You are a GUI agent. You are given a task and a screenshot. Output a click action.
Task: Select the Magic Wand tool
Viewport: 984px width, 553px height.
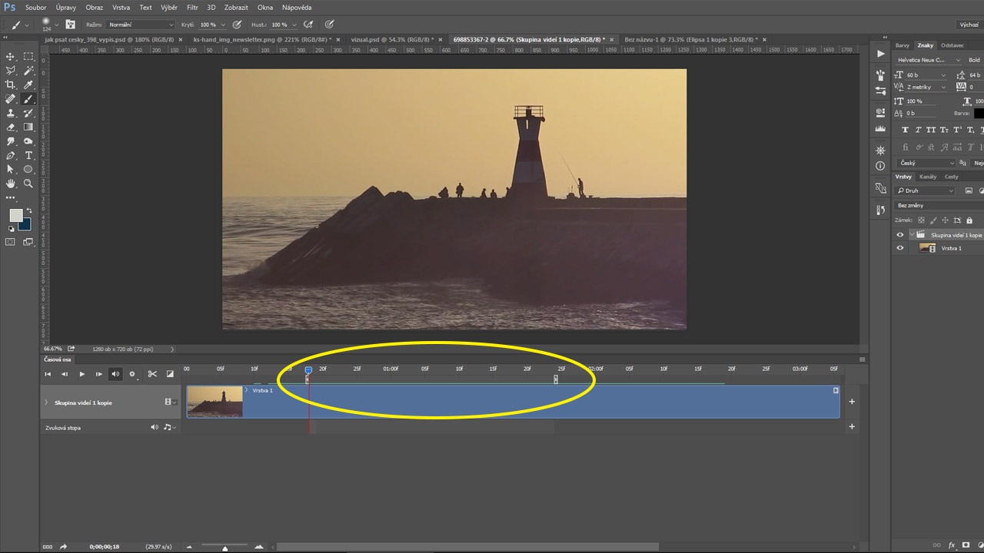pos(28,71)
